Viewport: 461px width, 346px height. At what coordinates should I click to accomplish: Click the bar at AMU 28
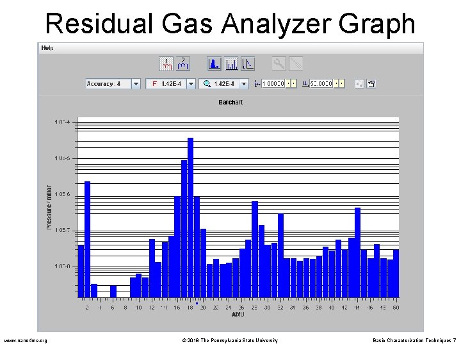[255, 249]
